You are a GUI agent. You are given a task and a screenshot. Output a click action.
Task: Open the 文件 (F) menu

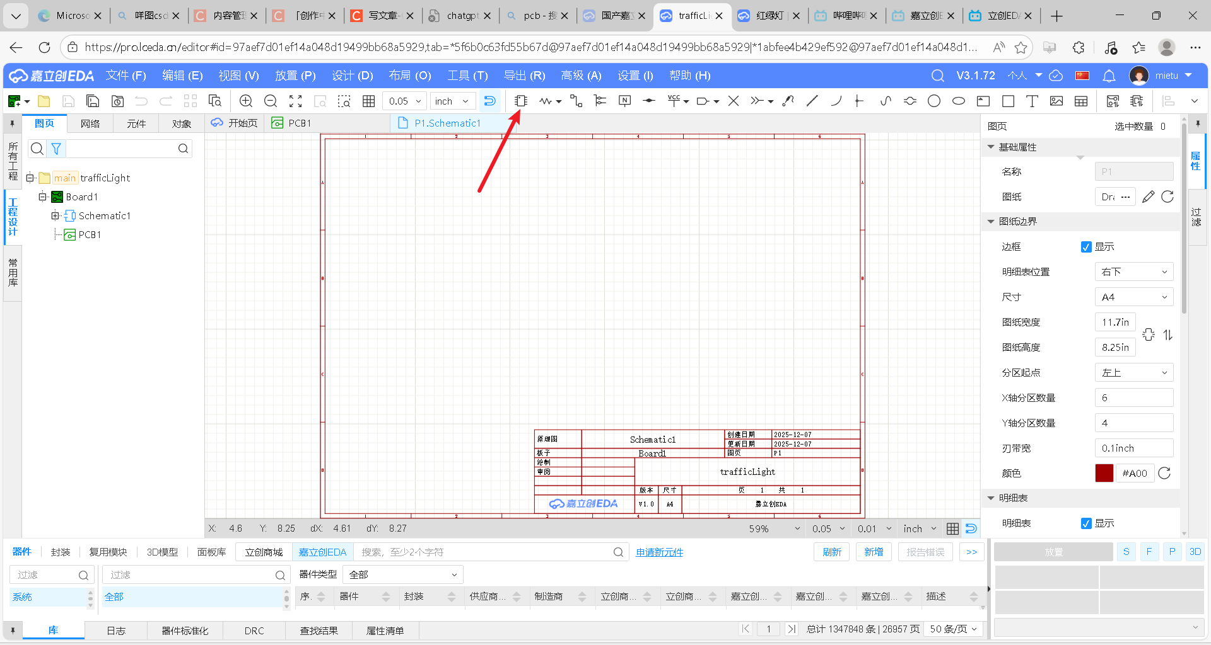click(126, 76)
